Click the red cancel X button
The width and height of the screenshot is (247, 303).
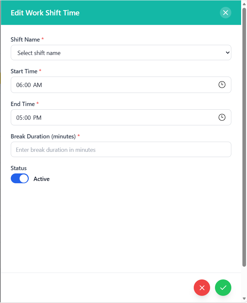tap(202, 288)
